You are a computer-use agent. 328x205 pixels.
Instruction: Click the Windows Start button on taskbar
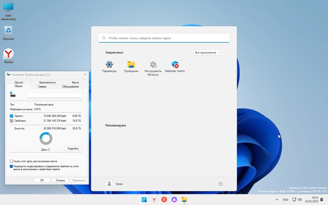coord(144,200)
